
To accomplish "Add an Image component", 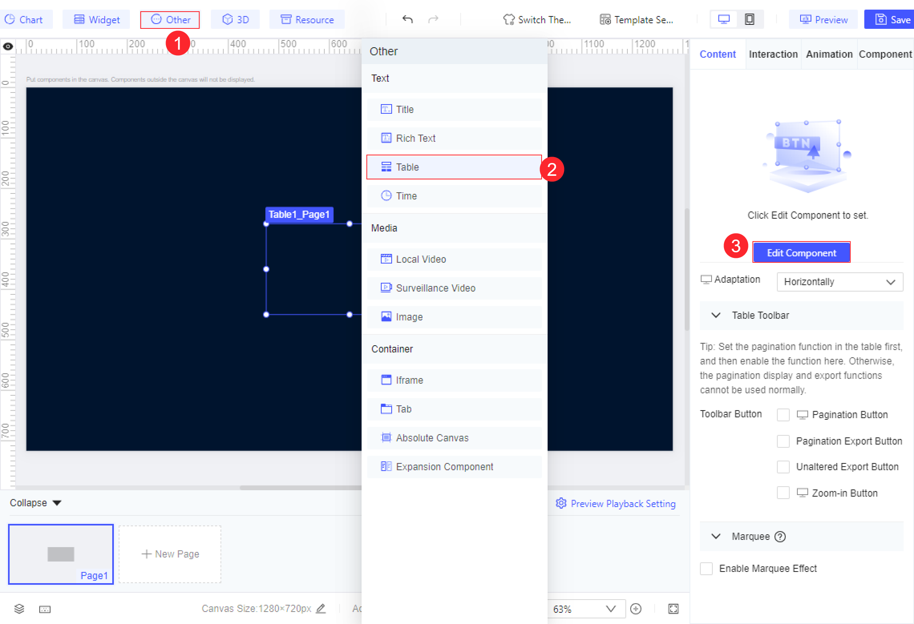I will click(454, 317).
